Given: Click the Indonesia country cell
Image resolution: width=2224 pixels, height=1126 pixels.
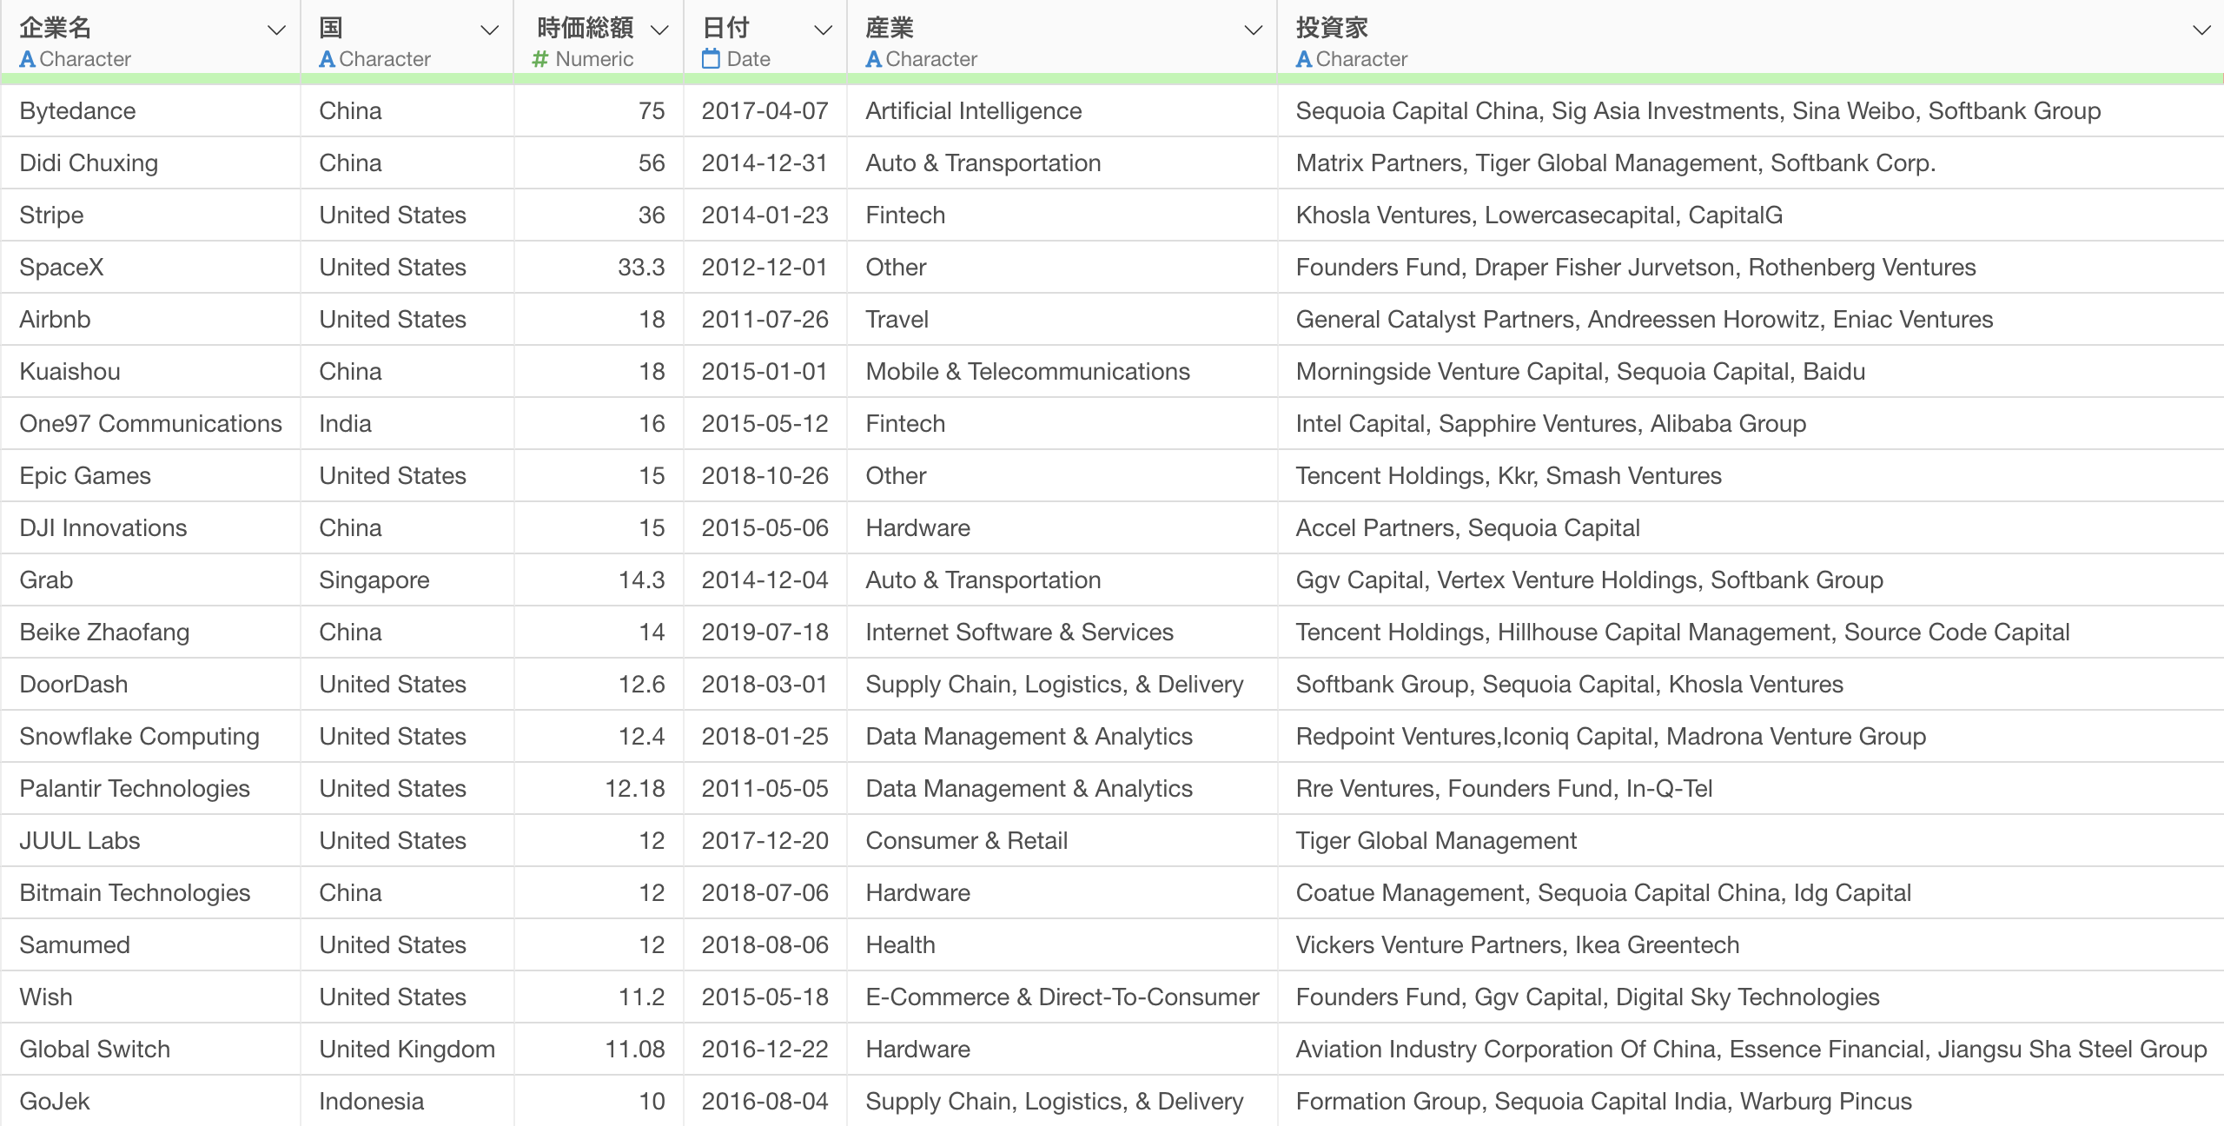Looking at the screenshot, I should coord(407,1102).
